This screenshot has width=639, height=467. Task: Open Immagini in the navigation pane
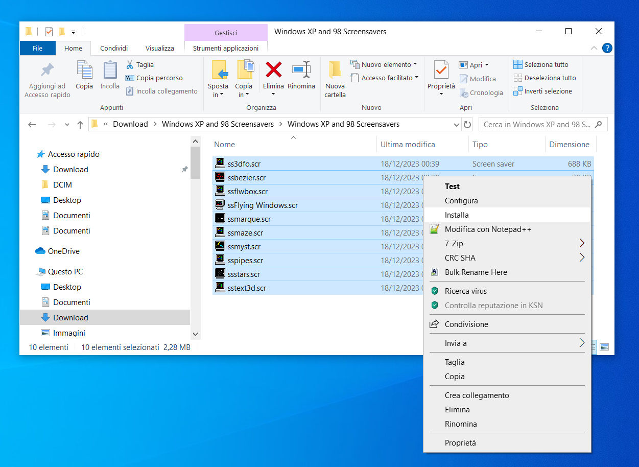coord(69,333)
